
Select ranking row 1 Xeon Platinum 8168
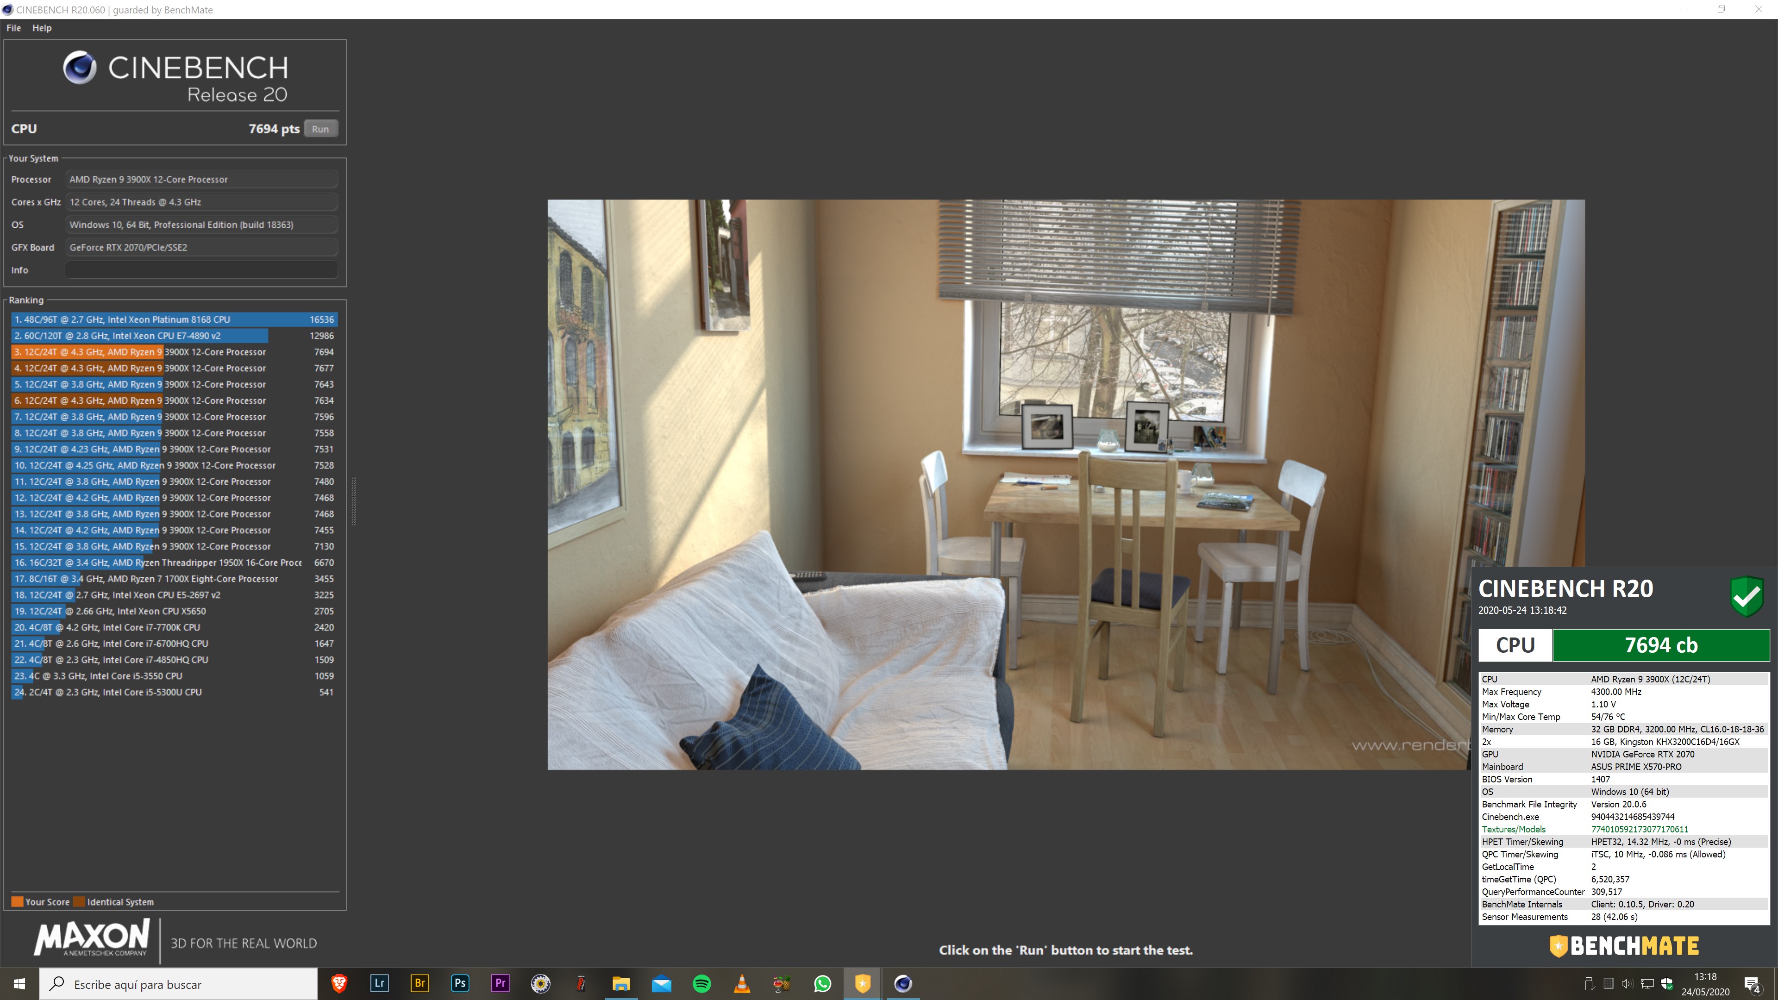(x=174, y=319)
